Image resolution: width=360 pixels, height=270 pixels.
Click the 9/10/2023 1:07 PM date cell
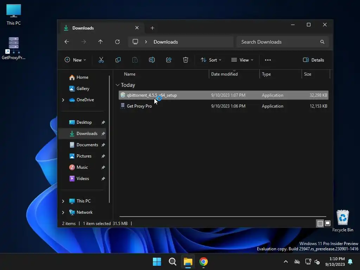tap(228, 95)
